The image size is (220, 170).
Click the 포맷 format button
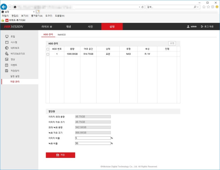coord(172,43)
